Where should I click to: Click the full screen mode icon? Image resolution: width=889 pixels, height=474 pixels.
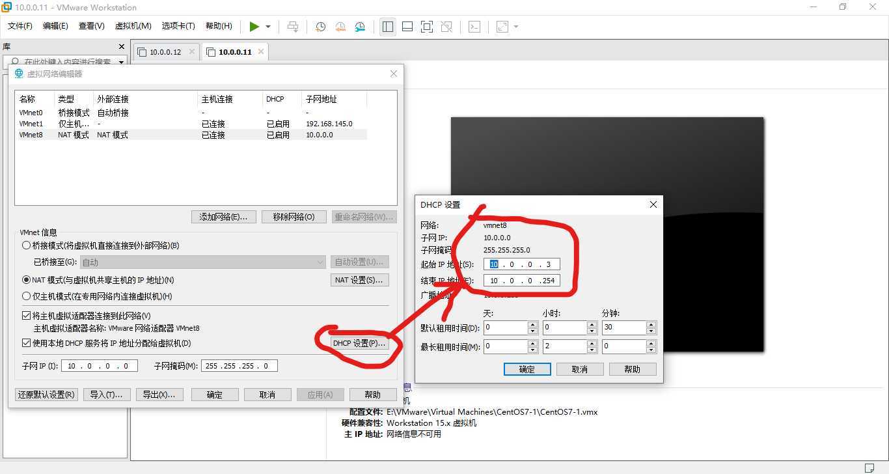coord(427,27)
